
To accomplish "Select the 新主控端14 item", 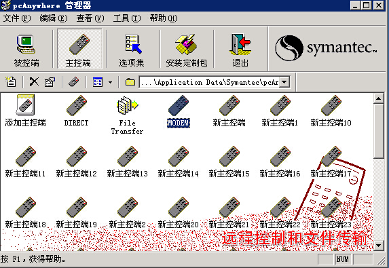I will coord(179,162).
